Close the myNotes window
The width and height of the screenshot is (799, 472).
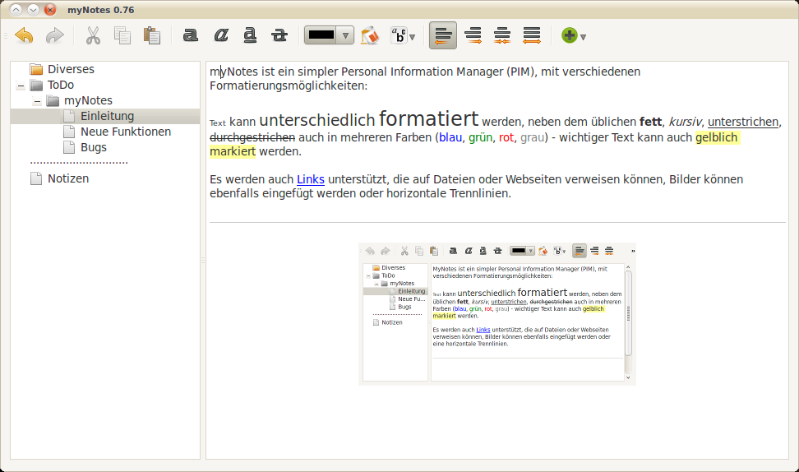[49, 10]
